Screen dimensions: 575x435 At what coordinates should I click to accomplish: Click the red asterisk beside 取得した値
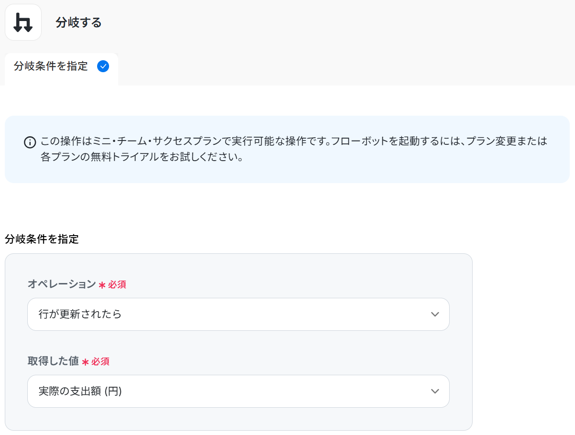click(x=85, y=362)
